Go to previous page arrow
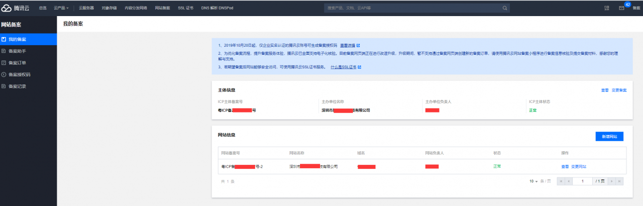The image size is (643, 206). click(569, 181)
